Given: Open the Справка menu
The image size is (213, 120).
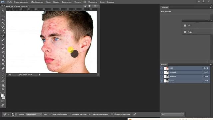Looking at the screenshot, I should [110, 2].
